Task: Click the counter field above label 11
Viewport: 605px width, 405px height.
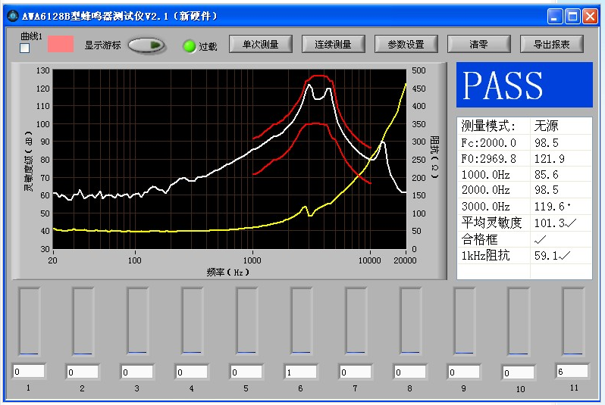Action: click(572, 371)
